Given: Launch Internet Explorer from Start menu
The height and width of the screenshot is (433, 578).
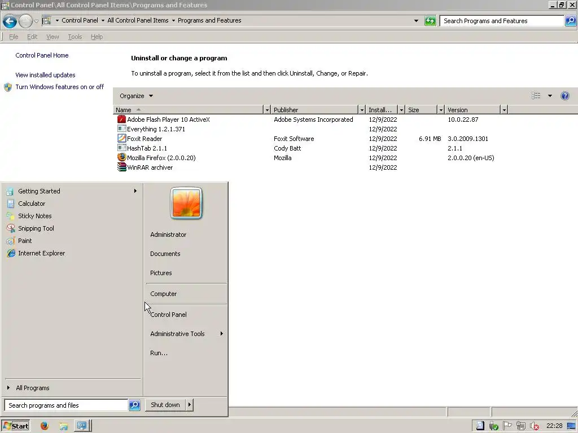Looking at the screenshot, I should click(72, 253).
